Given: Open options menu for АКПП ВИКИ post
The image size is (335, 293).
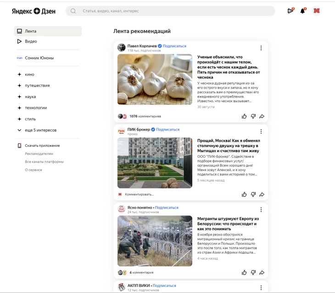Looking at the screenshot, I should pos(261,287).
